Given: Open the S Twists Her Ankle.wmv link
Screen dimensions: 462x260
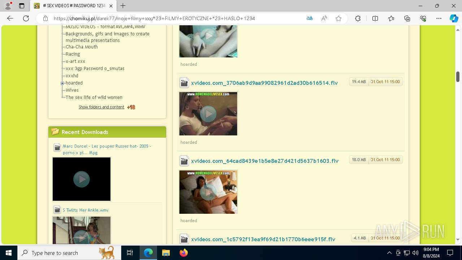Looking at the screenshot, I should click(86, 210).
